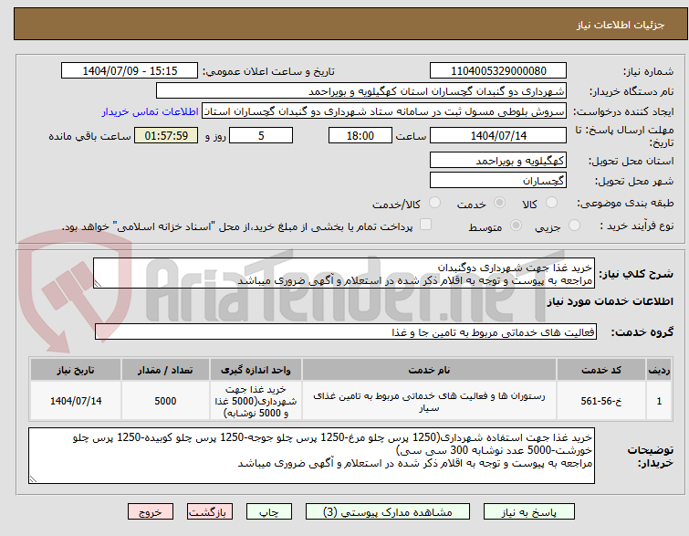Click the service code cell خ-56-561
The height and width of the screenshot is (536, 689).
(x=600, y=401)
